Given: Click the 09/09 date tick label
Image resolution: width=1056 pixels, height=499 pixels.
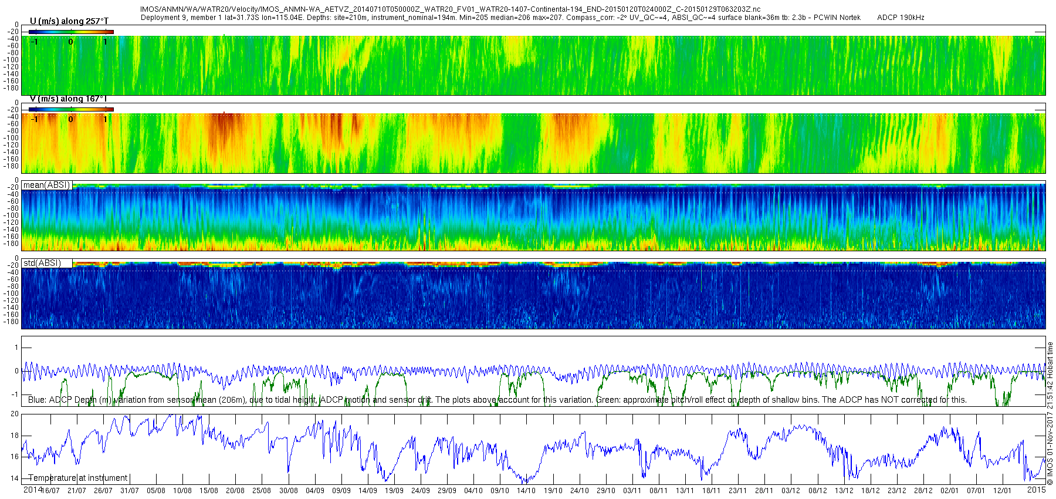Looking at the screenshot, I should pyautogui.click(x=341, y=491).
